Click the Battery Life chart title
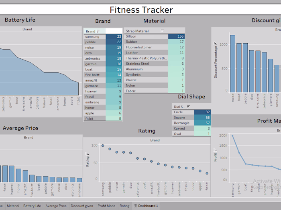 point(20,20)
